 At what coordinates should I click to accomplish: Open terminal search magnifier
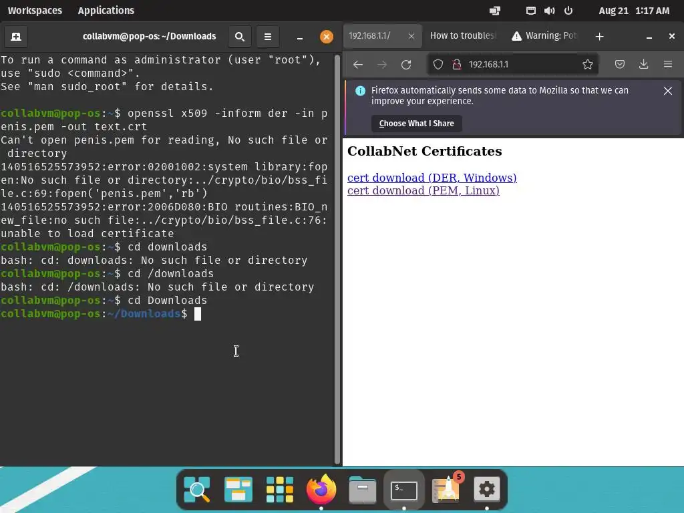(240, 37)
